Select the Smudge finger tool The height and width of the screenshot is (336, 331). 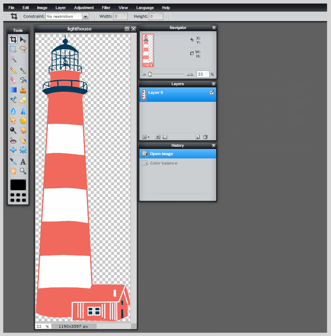click(13, 120)
